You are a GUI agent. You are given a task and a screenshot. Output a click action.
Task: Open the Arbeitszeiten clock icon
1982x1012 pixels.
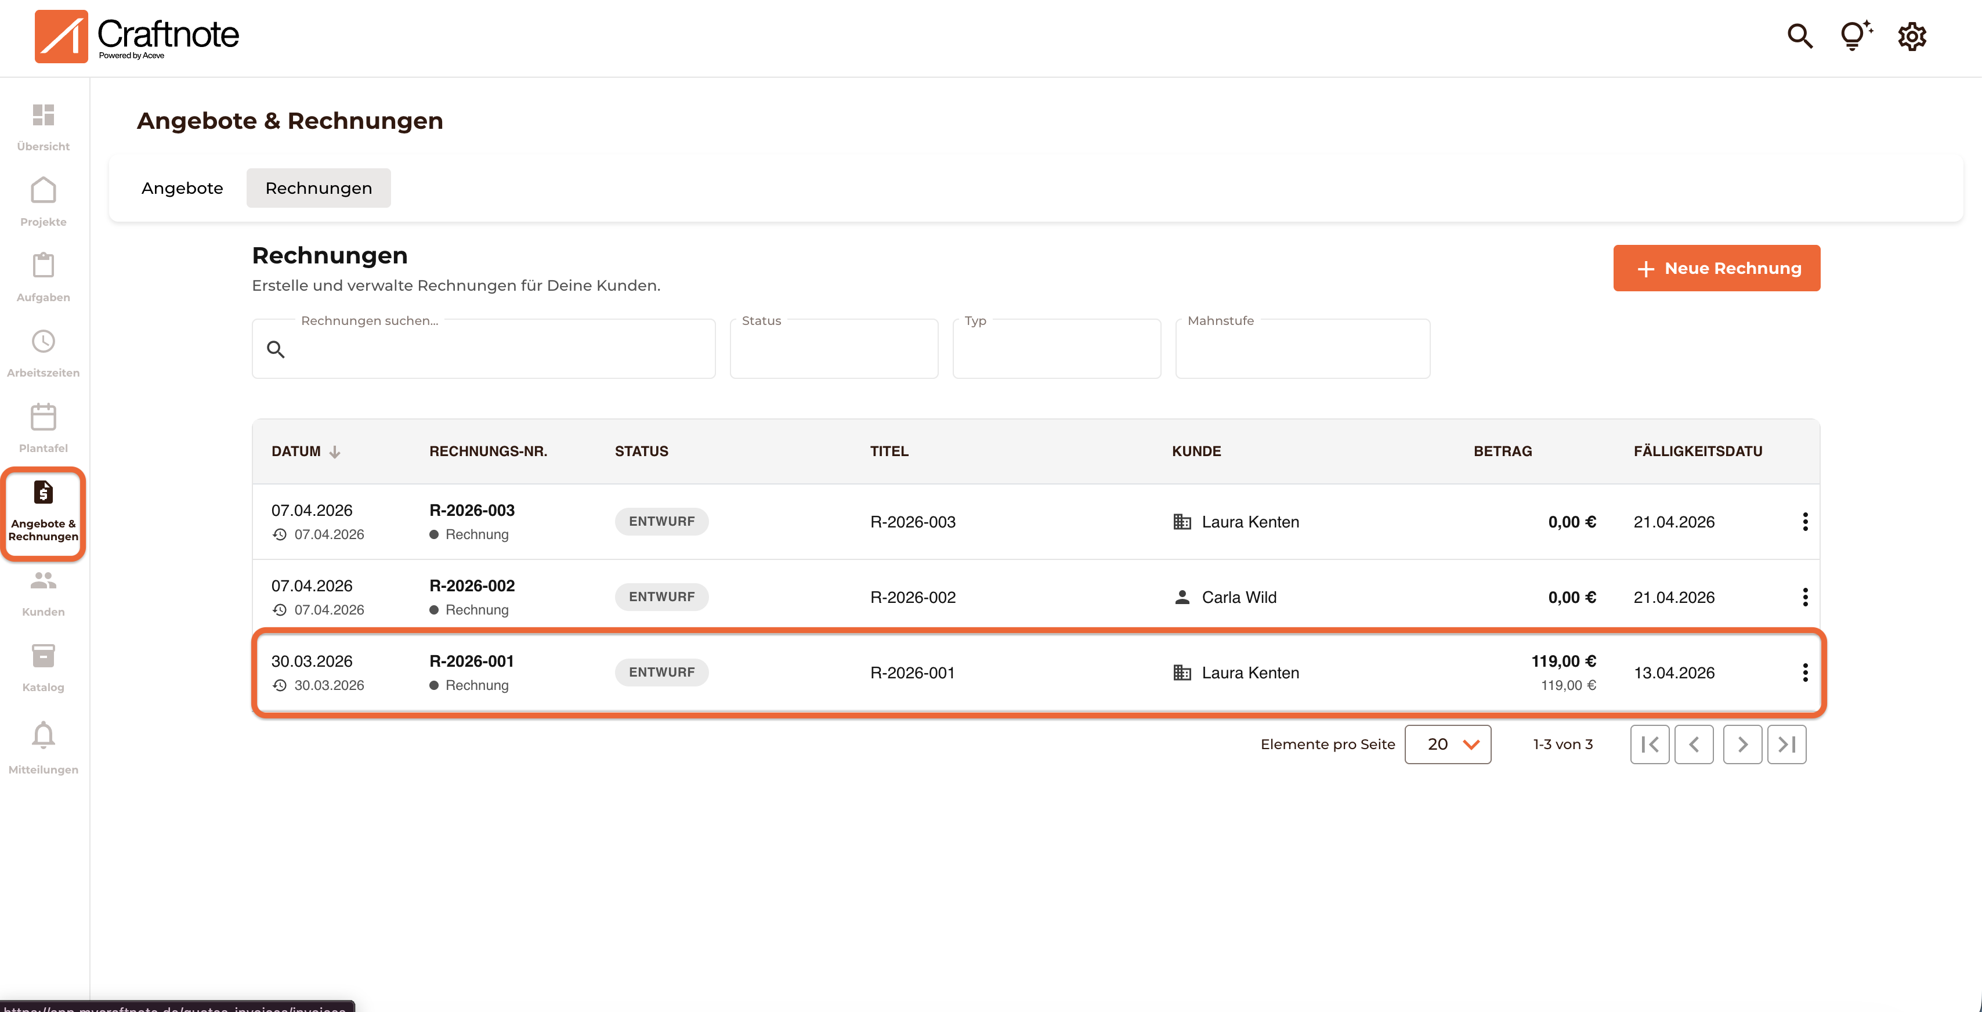point(43,342)
